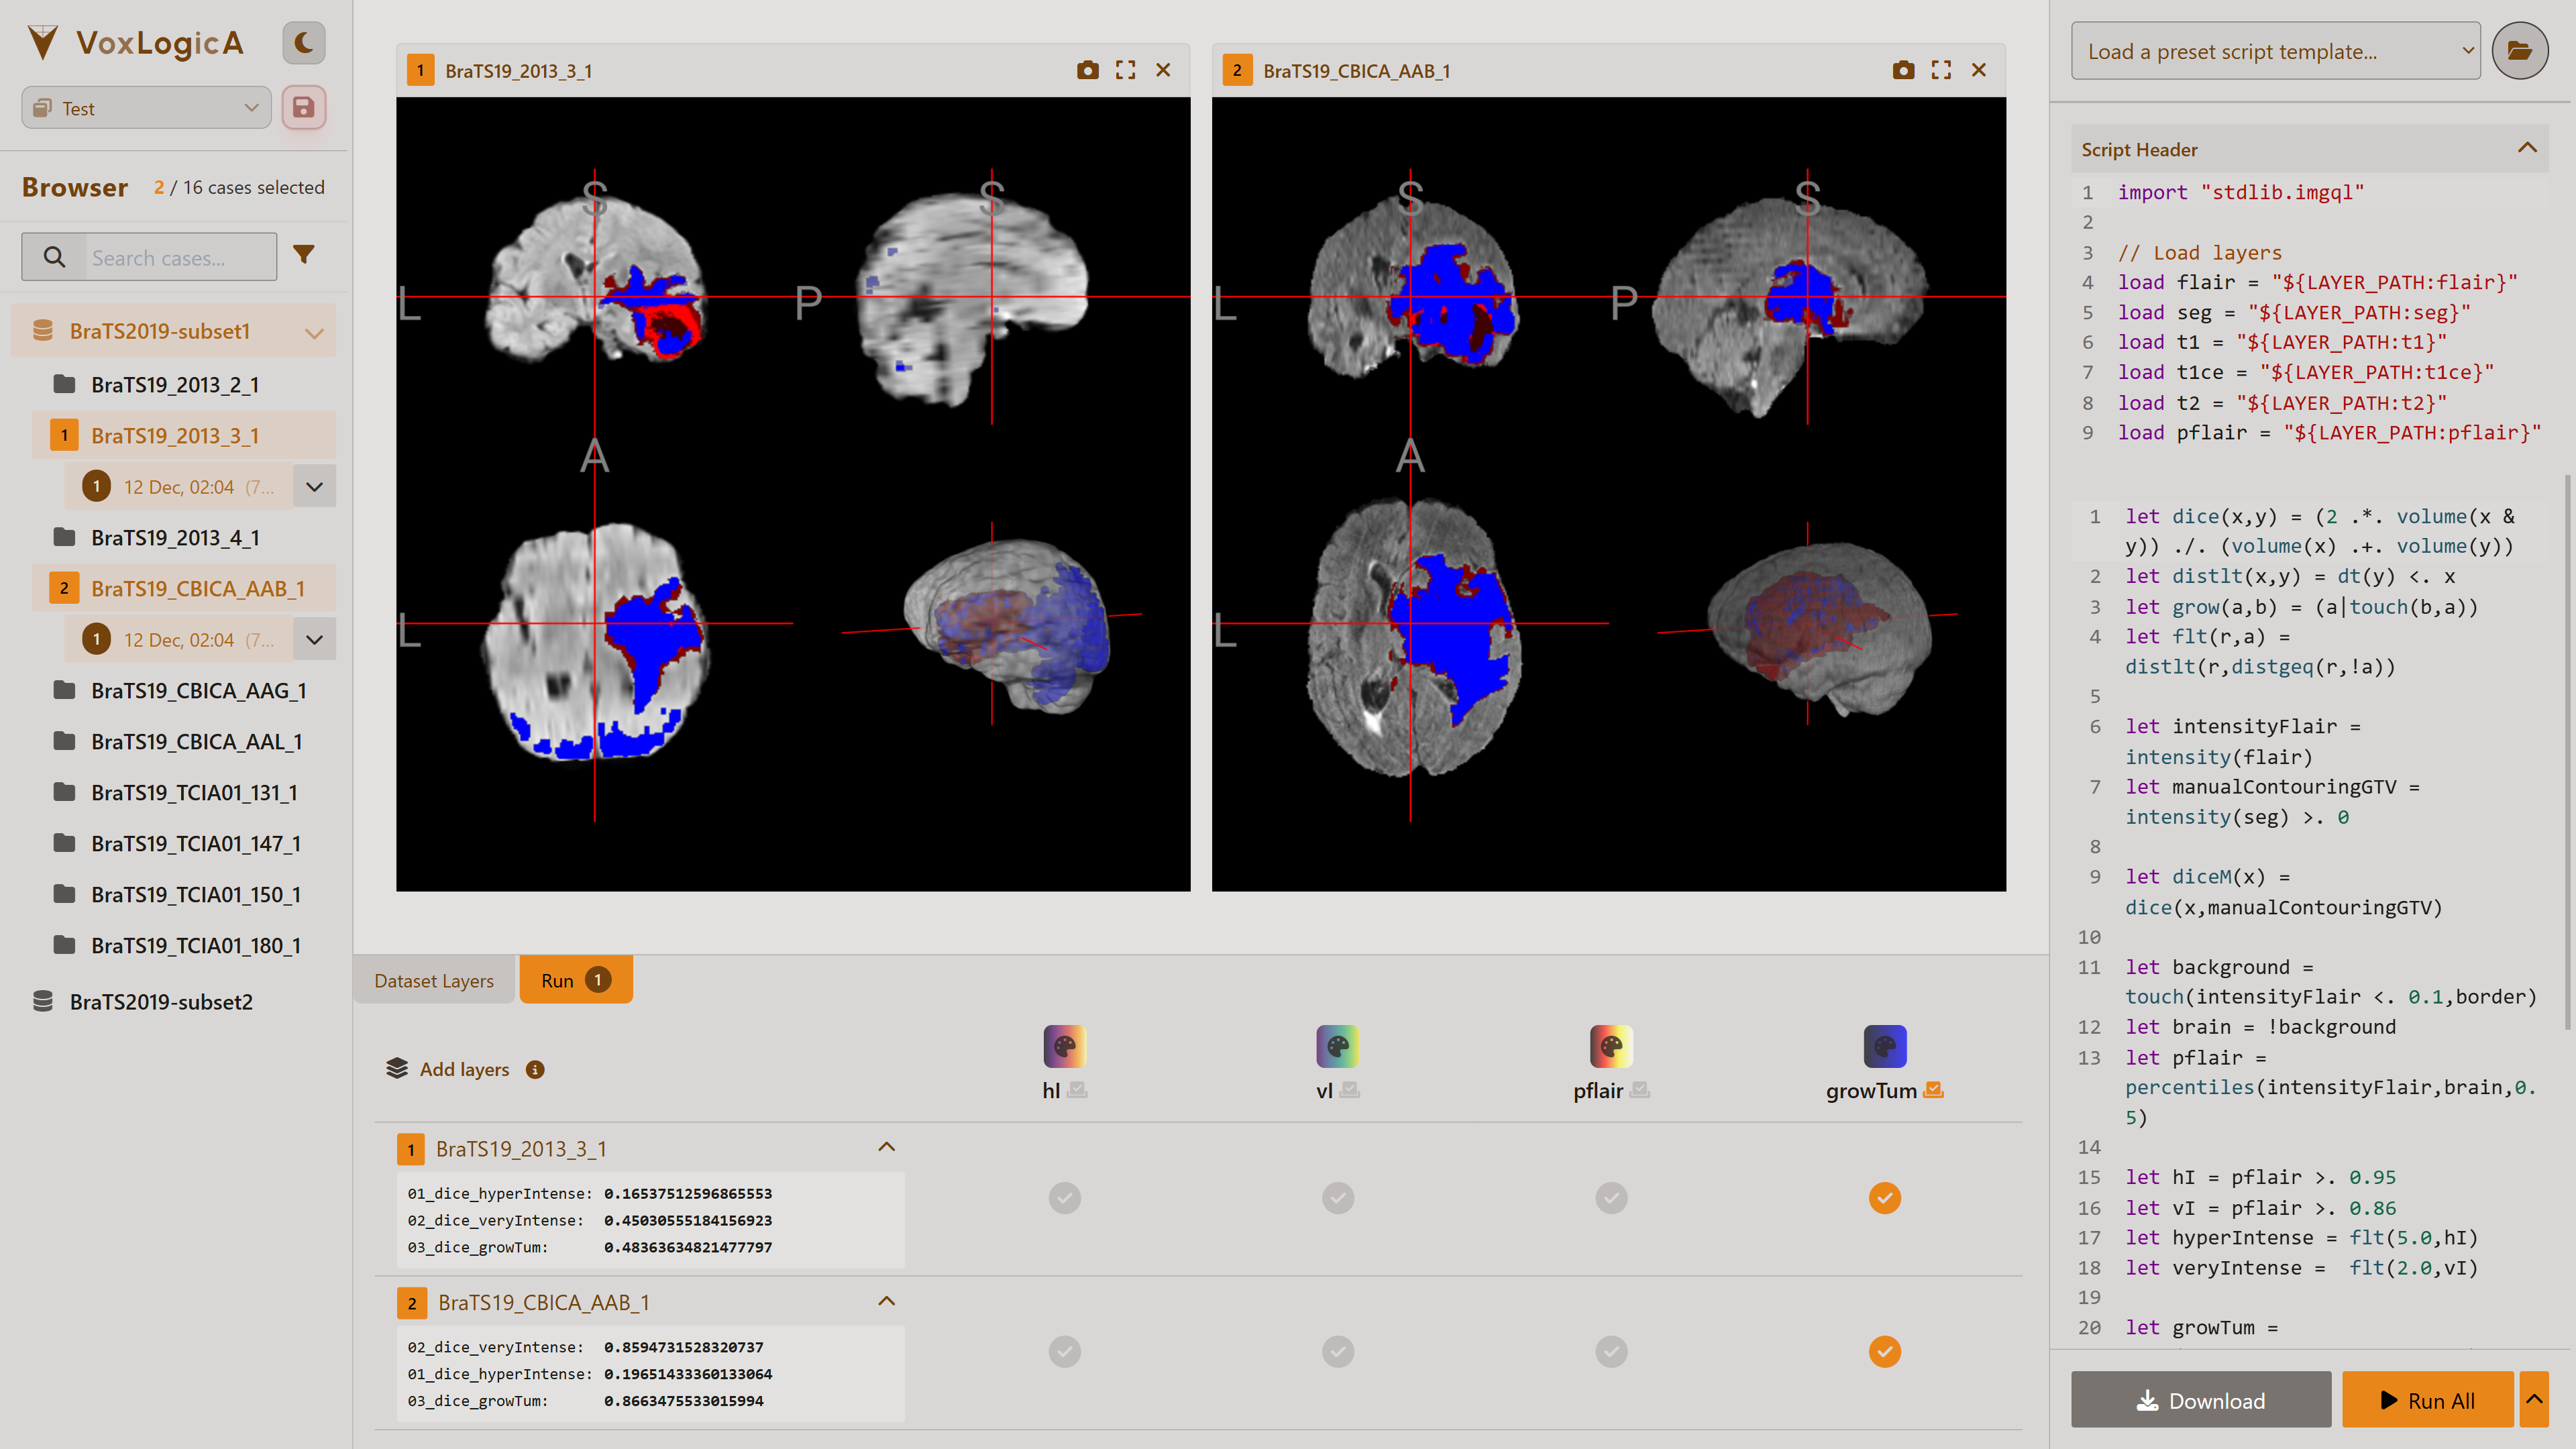Switch to the Dataset Layers tab

pos(433,980)
